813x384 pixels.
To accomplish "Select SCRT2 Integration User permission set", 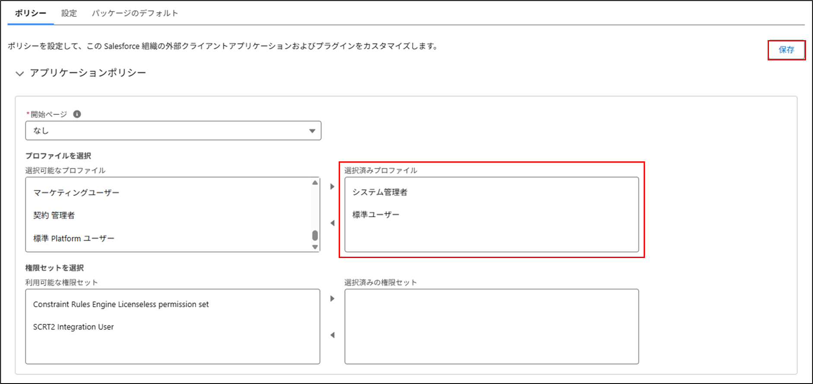I will coord(73,327).
